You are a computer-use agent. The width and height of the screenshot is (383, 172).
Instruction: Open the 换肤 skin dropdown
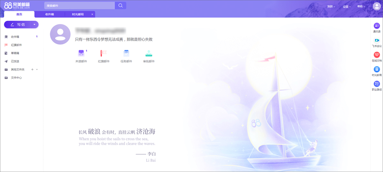tap(331, 7)
